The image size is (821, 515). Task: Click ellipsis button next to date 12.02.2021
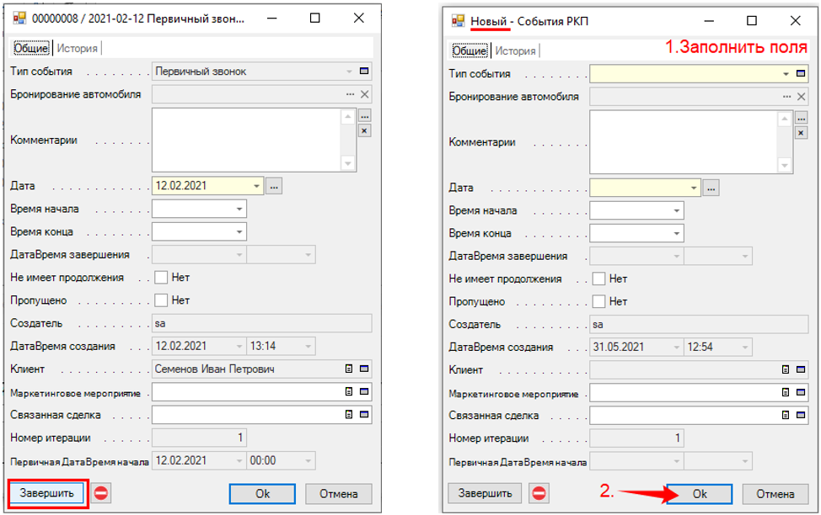(x=274, y=186)
